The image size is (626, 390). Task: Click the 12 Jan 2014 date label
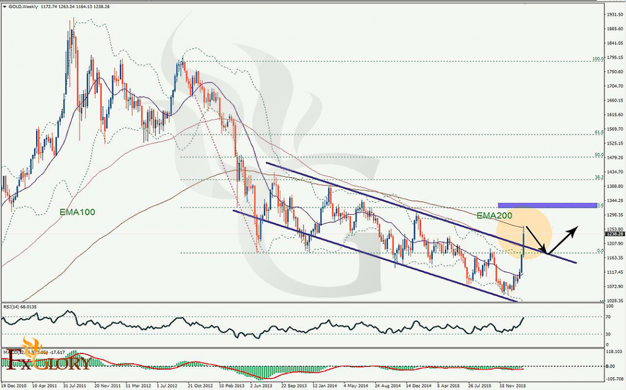click(x=325, y=386)
